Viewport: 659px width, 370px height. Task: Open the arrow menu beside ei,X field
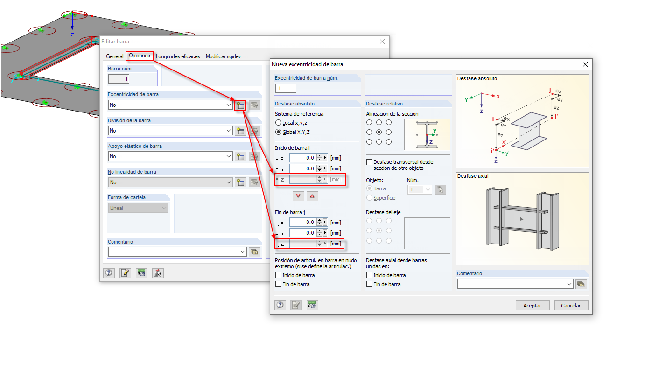click(x=325, y=158)
